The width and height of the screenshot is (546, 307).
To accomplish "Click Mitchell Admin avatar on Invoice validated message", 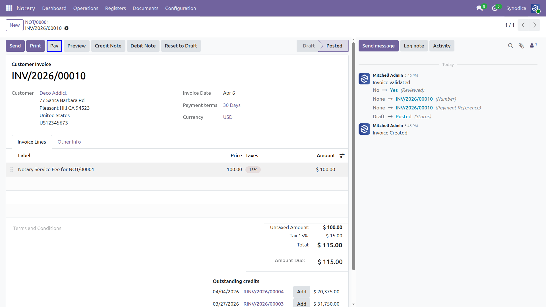I will (x=364, y=79).
